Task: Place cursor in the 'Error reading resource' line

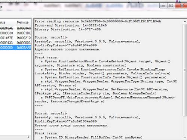Action: coord(98,21)
